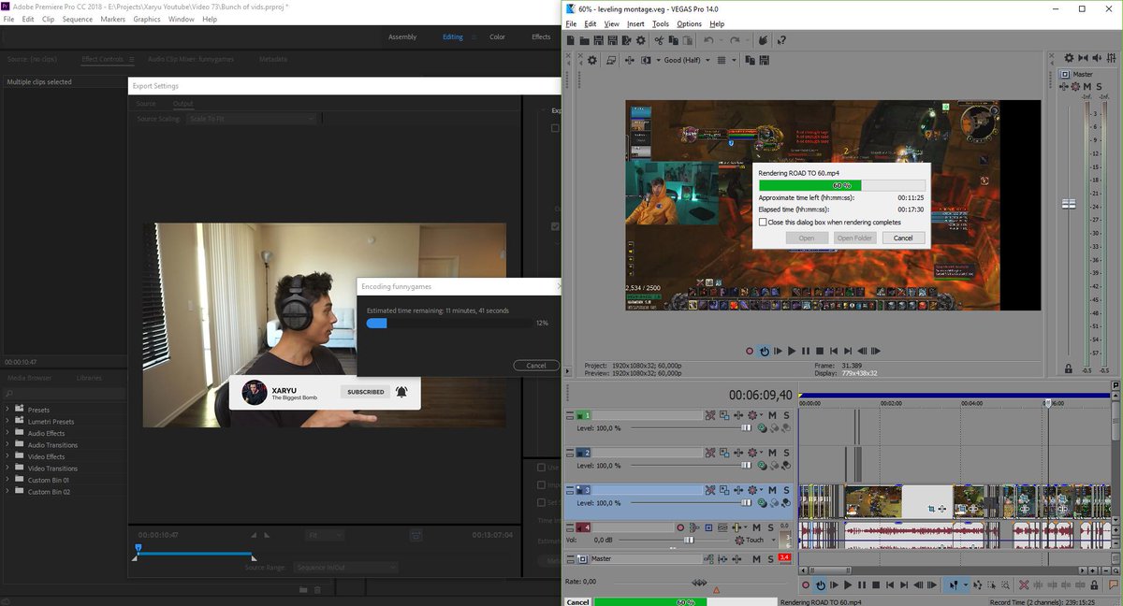Click New project icon in VEGAS toolbar
The width and height of the screenshot is (1123, 606).
571,40
